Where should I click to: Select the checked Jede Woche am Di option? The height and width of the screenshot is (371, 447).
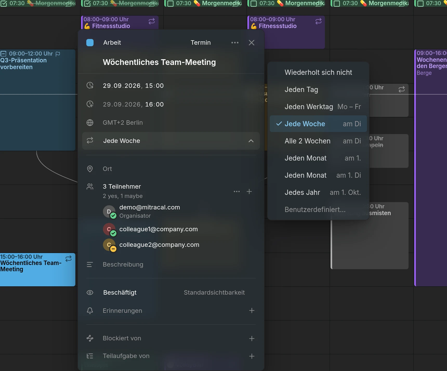pyautogui.click(x=318, y=124)
